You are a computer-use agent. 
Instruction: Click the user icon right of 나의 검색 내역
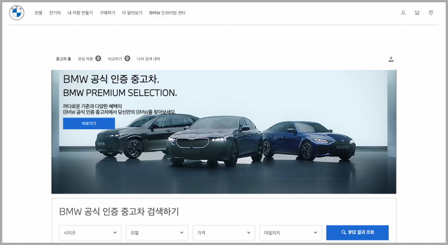point(391,59)
